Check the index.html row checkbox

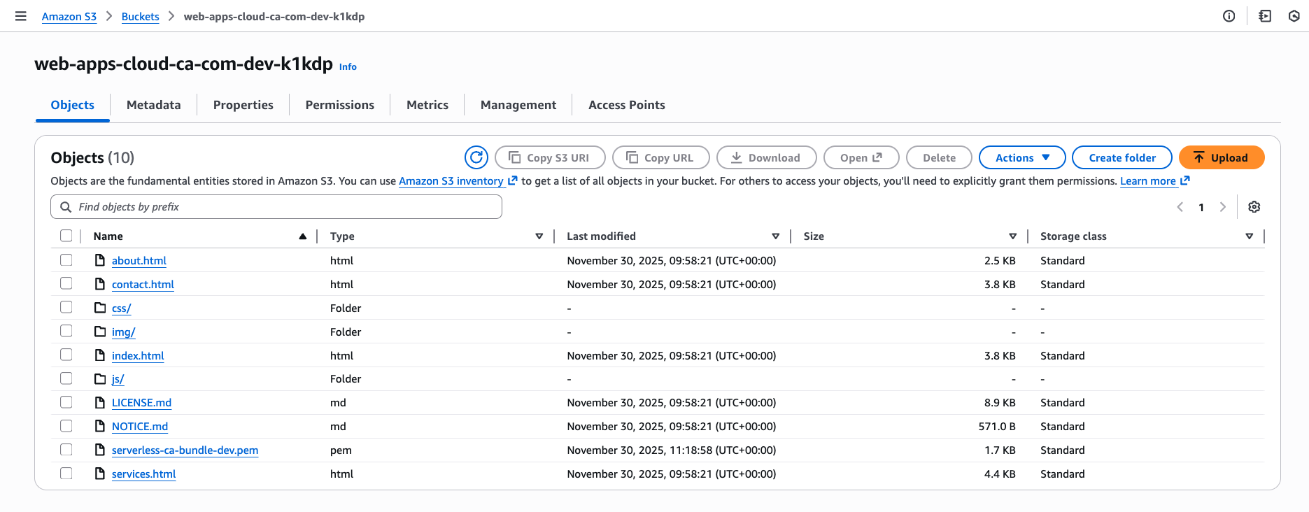tap(66, 355)
